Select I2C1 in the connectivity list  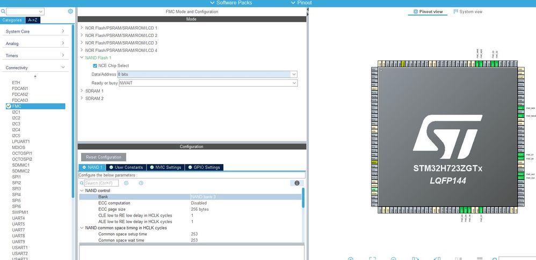[16, 112]
